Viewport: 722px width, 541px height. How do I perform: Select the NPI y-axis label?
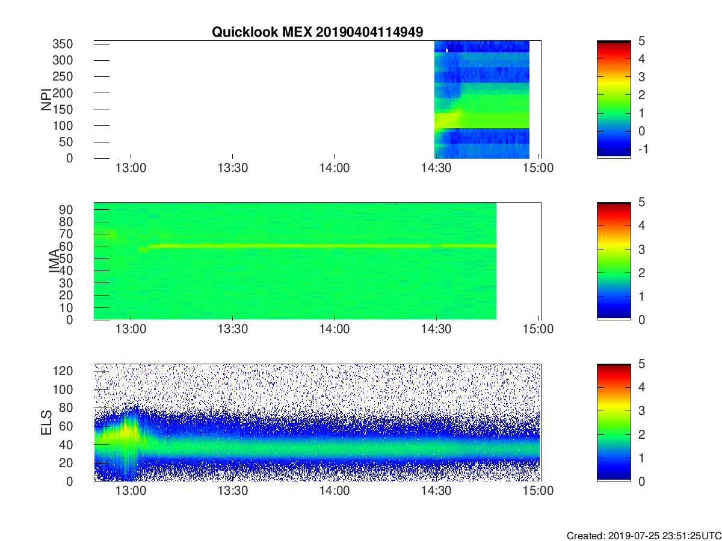pyautogui.click(x=47, y=99)
